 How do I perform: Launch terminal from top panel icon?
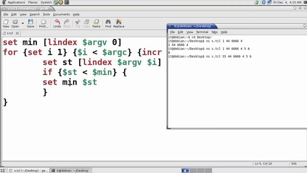pos(67,2)
